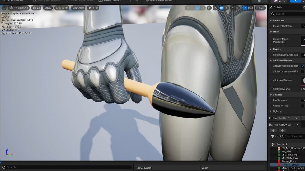Screen dimensions: 305x171
Task: Click the Search Assets field
Action: coord(292,137)
